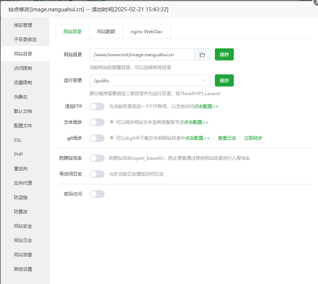Go to 反向代理 in the sidebar
318x284 pixels.
(23, 183)
